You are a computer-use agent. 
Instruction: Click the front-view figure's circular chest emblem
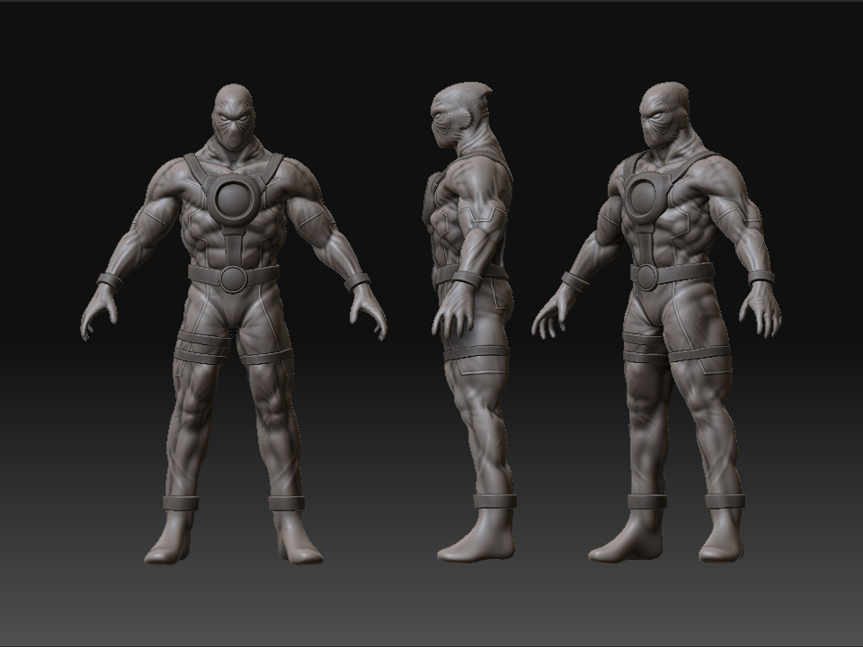pos(235,199)
